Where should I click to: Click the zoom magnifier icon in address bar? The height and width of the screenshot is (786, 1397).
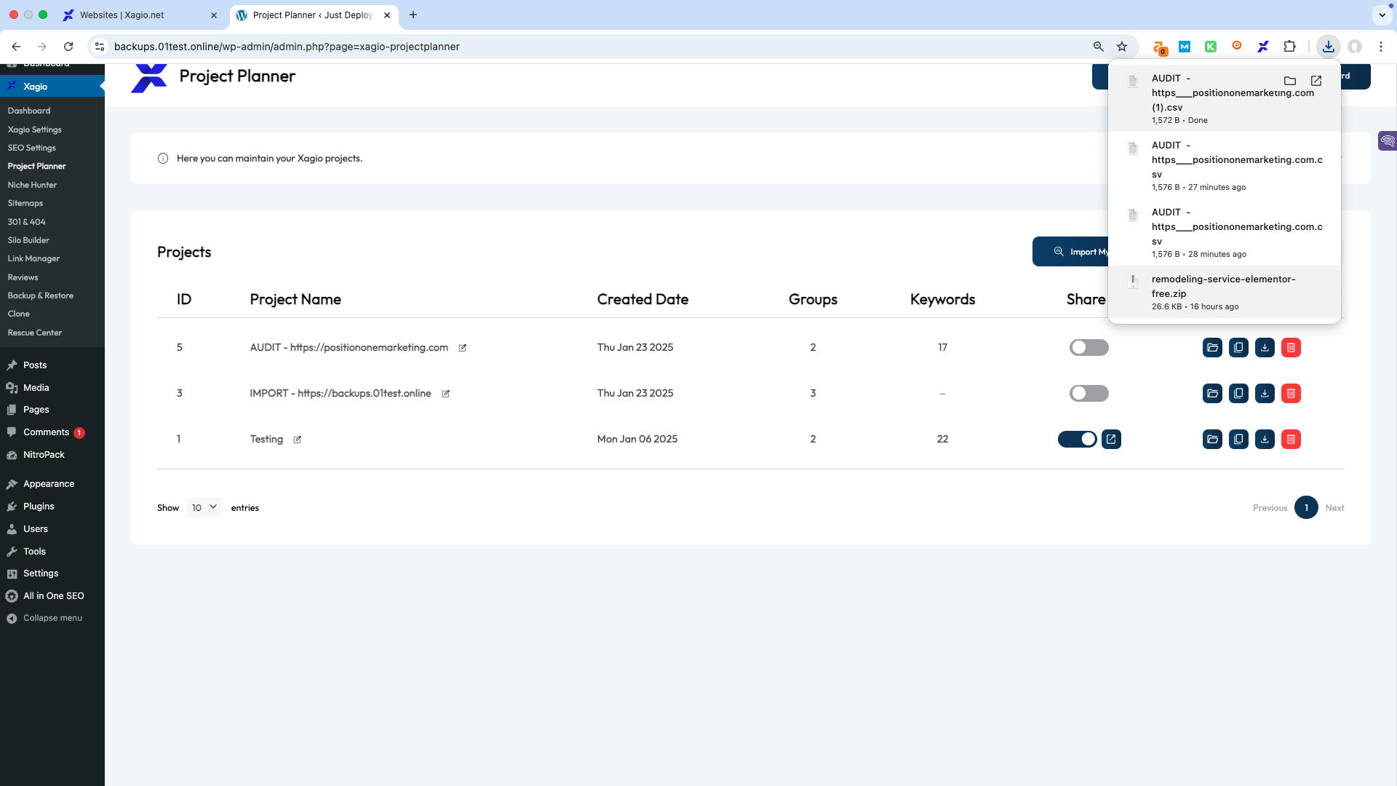coord(1098,47)
